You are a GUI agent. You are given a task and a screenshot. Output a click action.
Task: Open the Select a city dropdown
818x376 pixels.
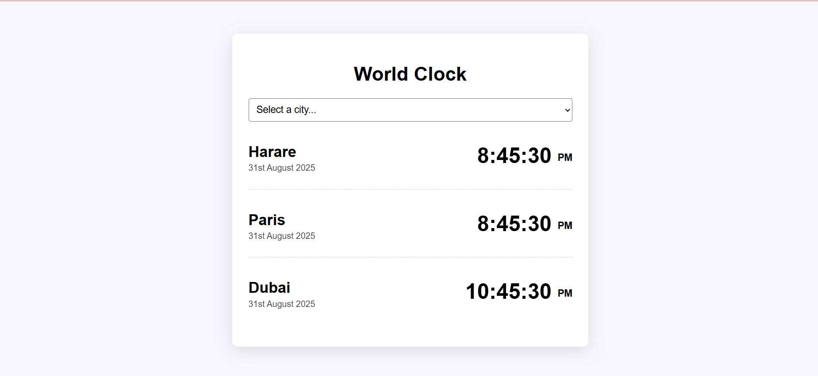410,110
